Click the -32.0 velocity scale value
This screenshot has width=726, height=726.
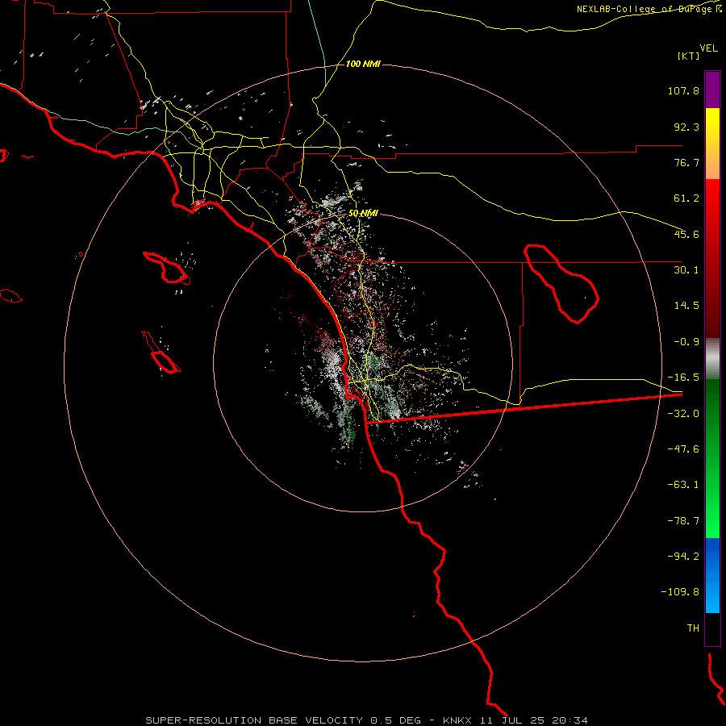683,414
